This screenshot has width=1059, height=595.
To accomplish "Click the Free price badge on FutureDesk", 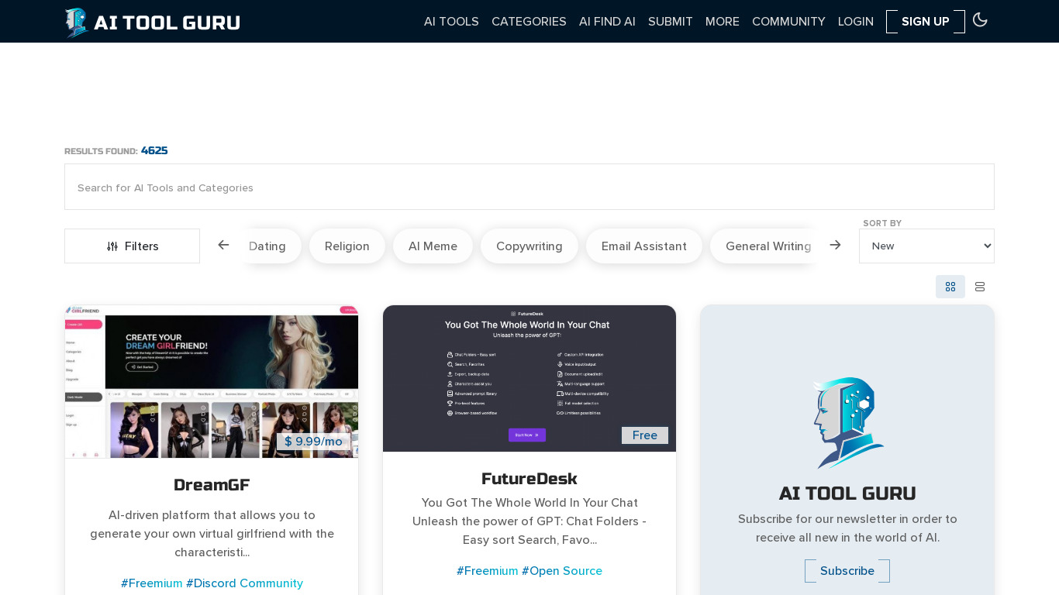I will [x=645, y=435].
